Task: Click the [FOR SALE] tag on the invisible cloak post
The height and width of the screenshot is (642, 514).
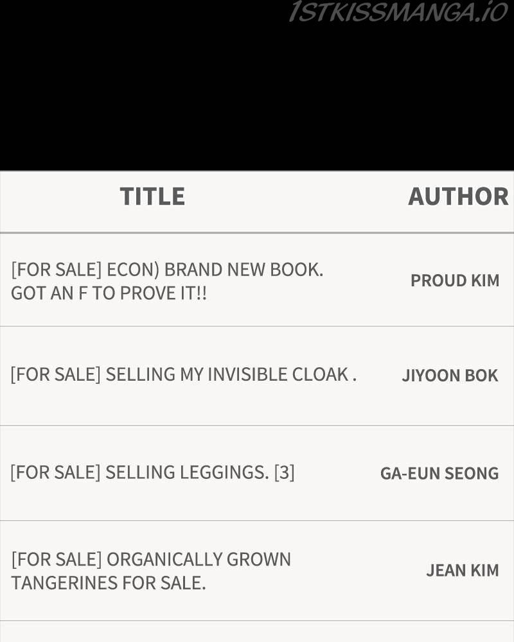Action: pos(56,374)
